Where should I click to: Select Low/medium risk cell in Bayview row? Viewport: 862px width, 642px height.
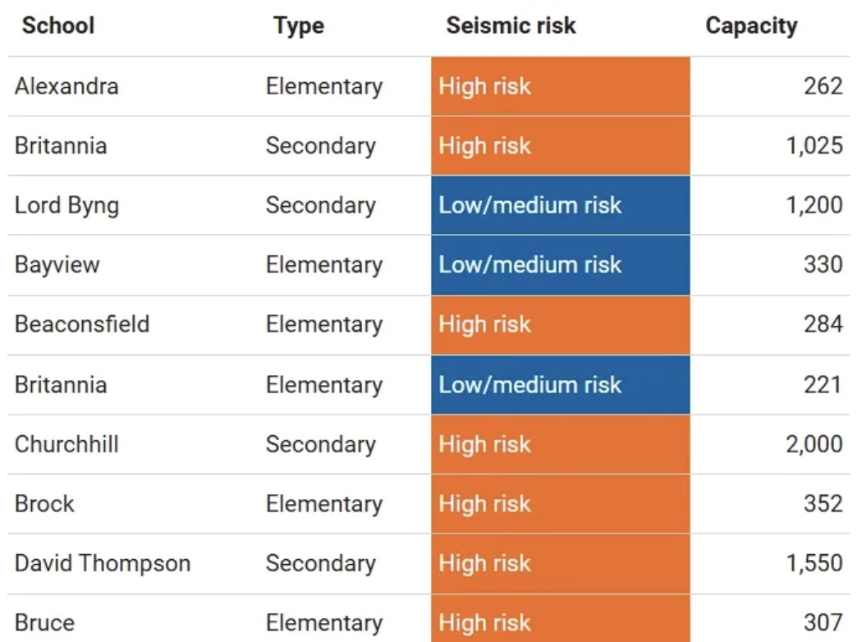coord(560,264)
